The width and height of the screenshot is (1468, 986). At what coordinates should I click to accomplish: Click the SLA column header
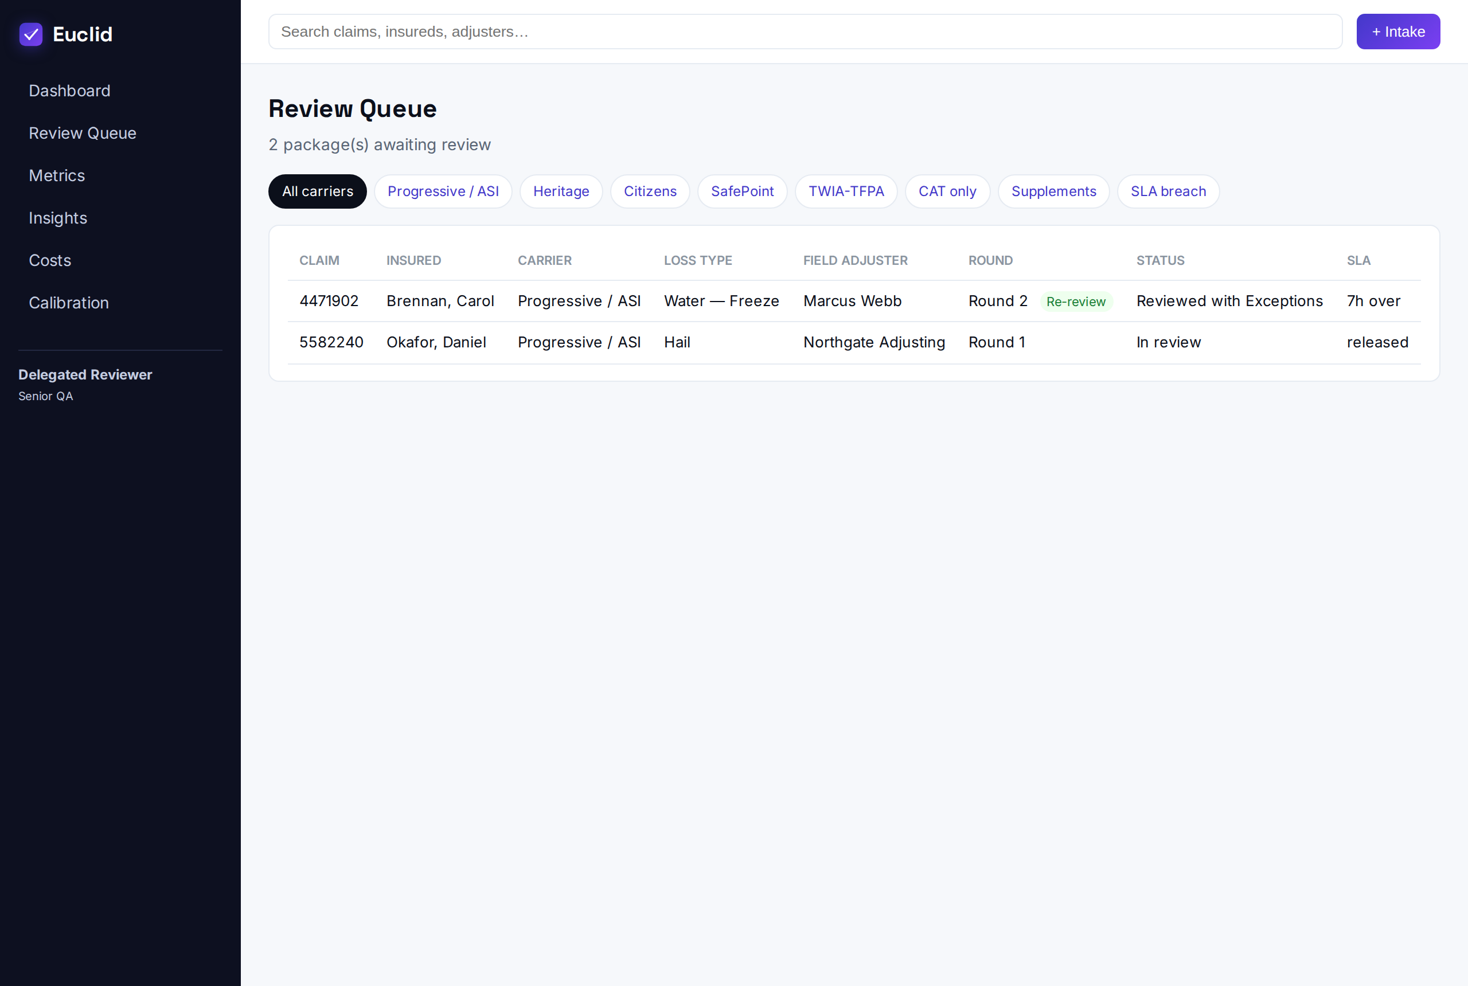pyautogui.click(x=1358, y=260)
